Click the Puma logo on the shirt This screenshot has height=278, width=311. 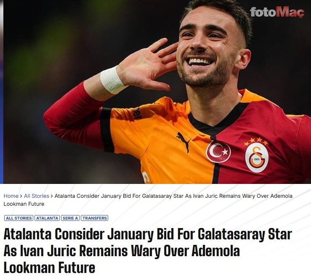click(183, 142)
